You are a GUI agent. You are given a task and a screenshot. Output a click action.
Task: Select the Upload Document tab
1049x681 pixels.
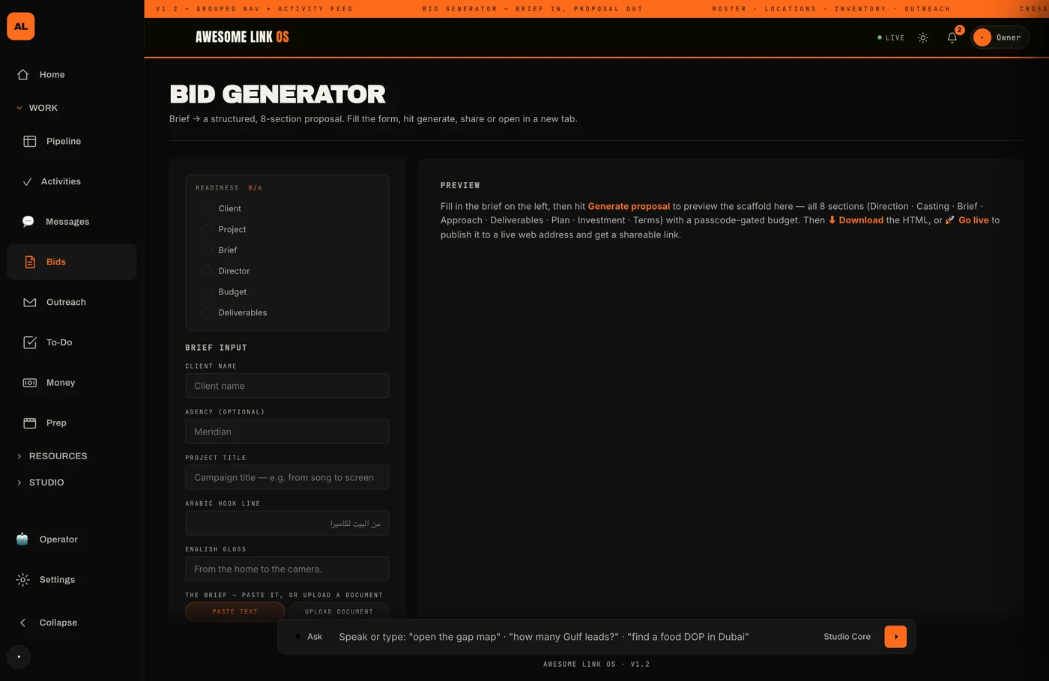point(339,611)
